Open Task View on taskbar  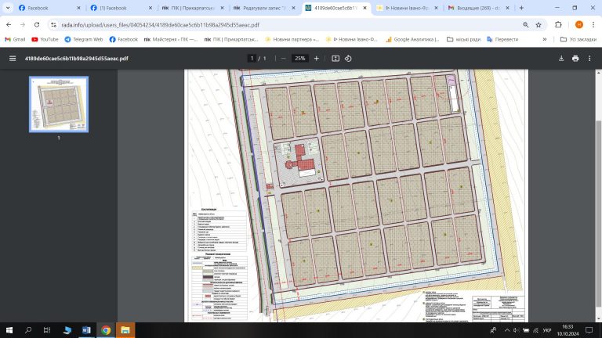coord(47,330)
